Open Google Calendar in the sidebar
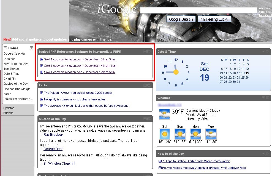 pyautogui.click(x=15, y=54)
